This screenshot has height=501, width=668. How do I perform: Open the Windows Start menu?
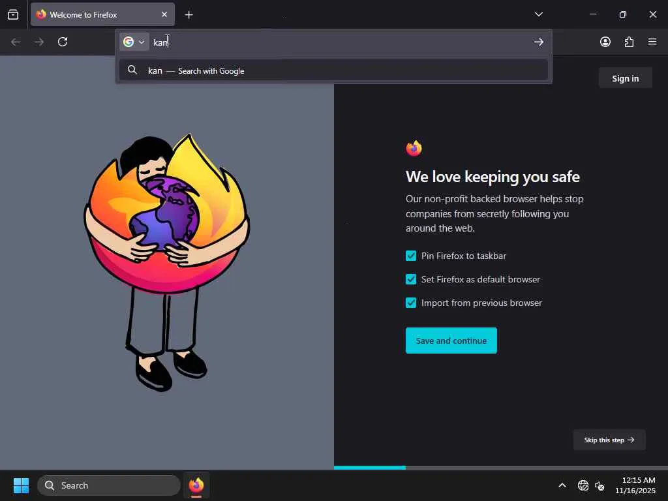pos(21,485)
